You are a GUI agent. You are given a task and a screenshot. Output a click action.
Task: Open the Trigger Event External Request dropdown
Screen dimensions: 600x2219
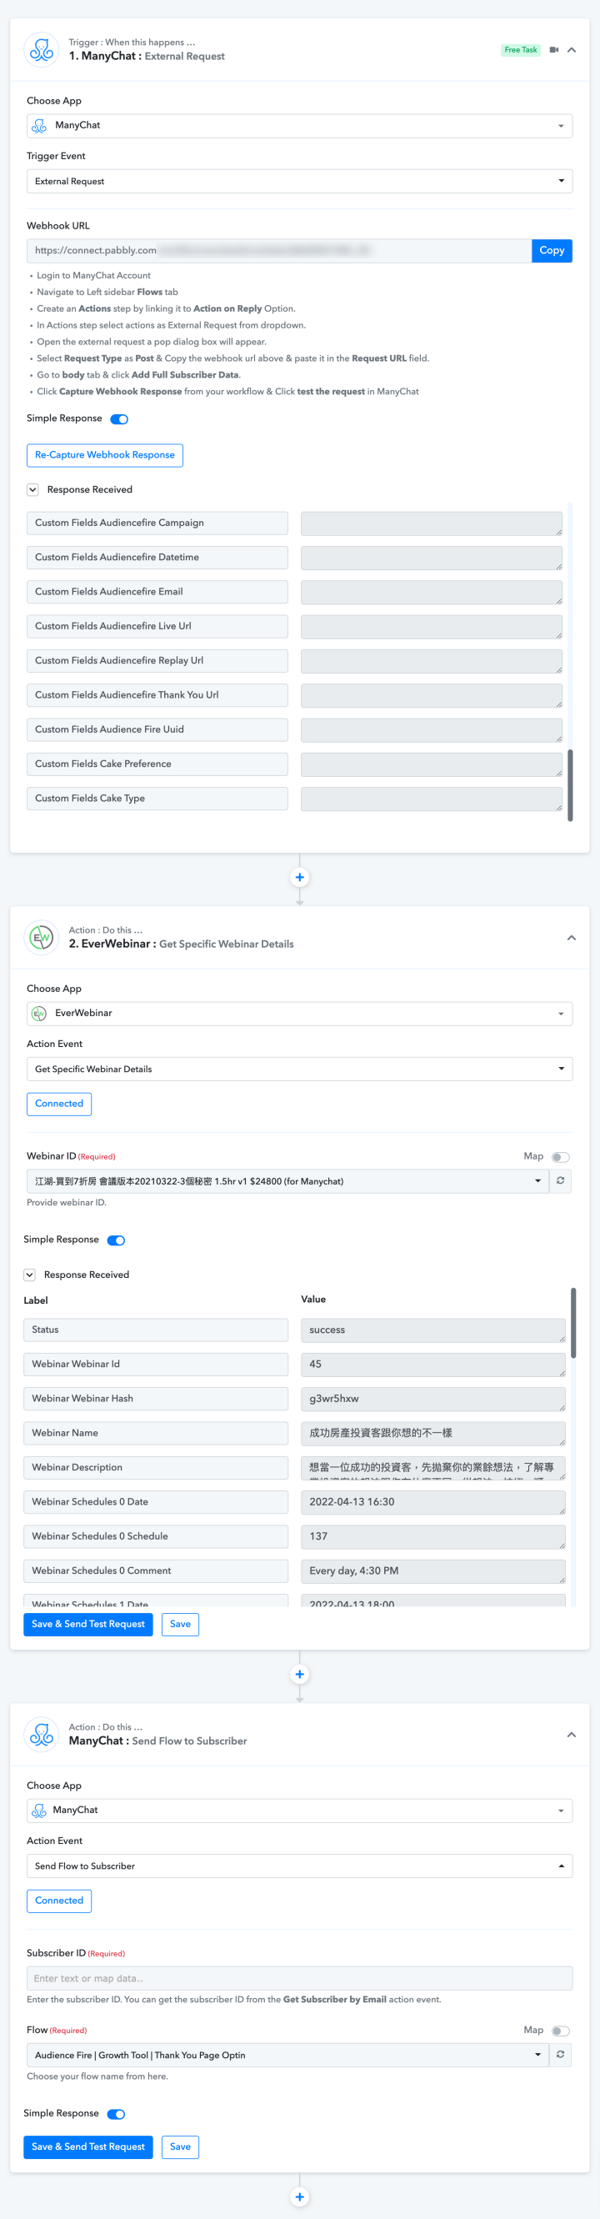[x=299, y=181]
